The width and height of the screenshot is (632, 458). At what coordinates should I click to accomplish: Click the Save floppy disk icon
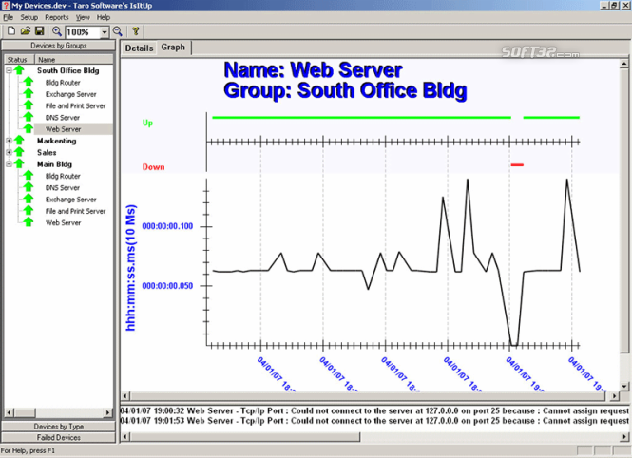(39, 31)
